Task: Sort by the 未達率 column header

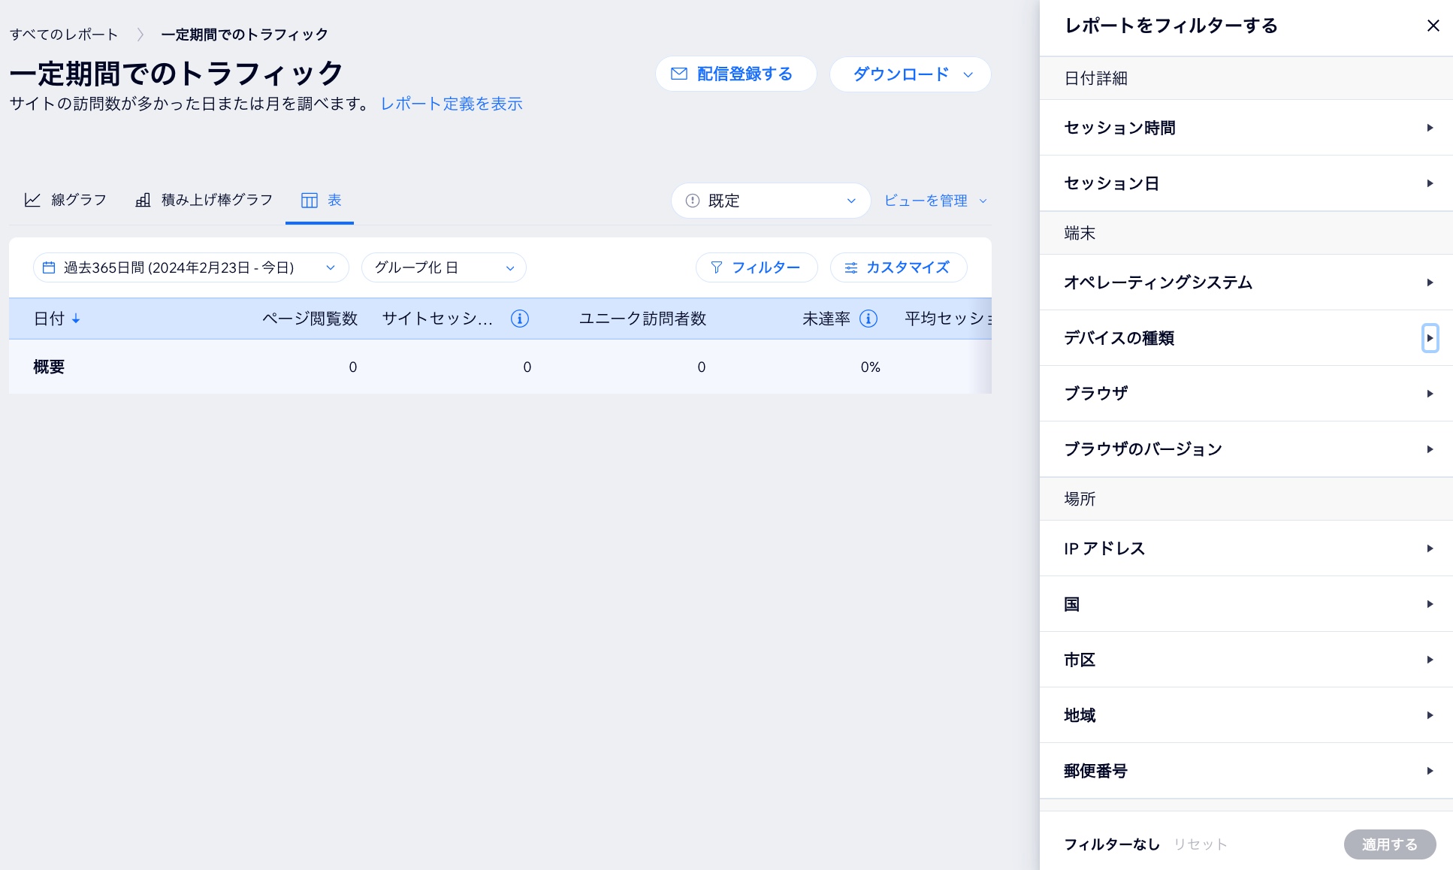Action: tap(826, 319)
